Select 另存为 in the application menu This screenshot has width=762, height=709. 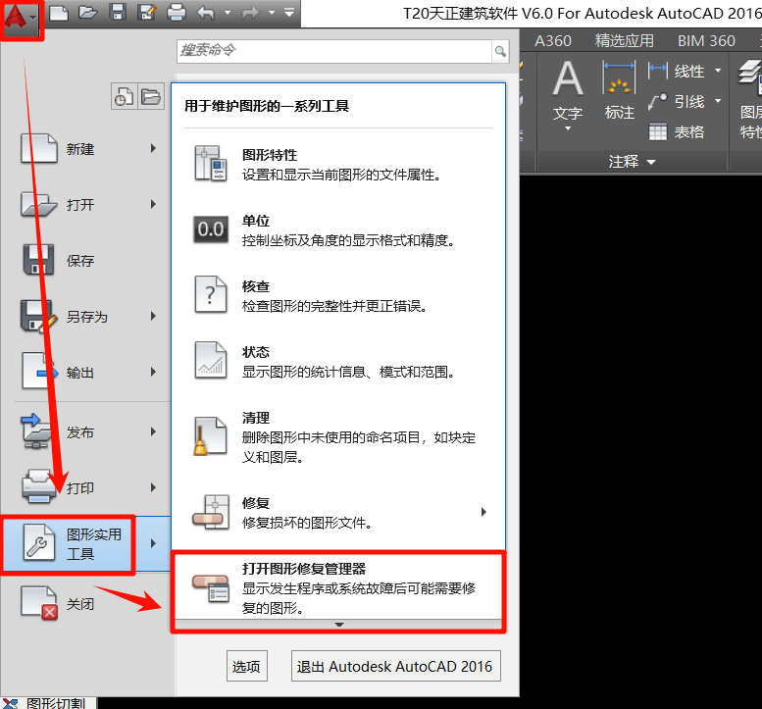(x=87, y=317)
